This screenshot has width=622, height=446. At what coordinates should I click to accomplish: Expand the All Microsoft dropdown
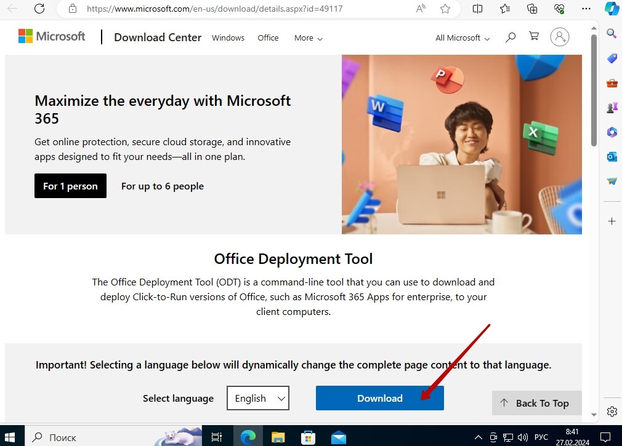tap(462, 38)
